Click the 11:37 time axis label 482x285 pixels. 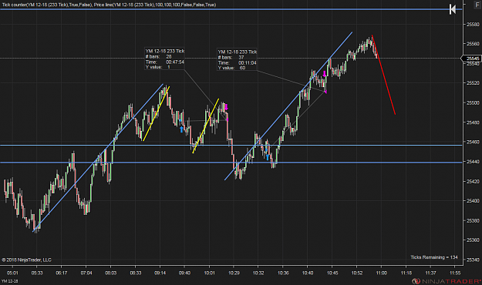pyautogui.click(x=430, y=273)
